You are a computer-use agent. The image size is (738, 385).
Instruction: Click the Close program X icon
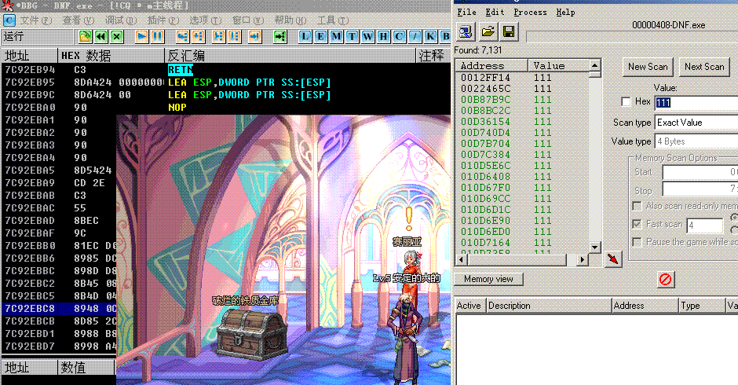click(x=117, y=37)
